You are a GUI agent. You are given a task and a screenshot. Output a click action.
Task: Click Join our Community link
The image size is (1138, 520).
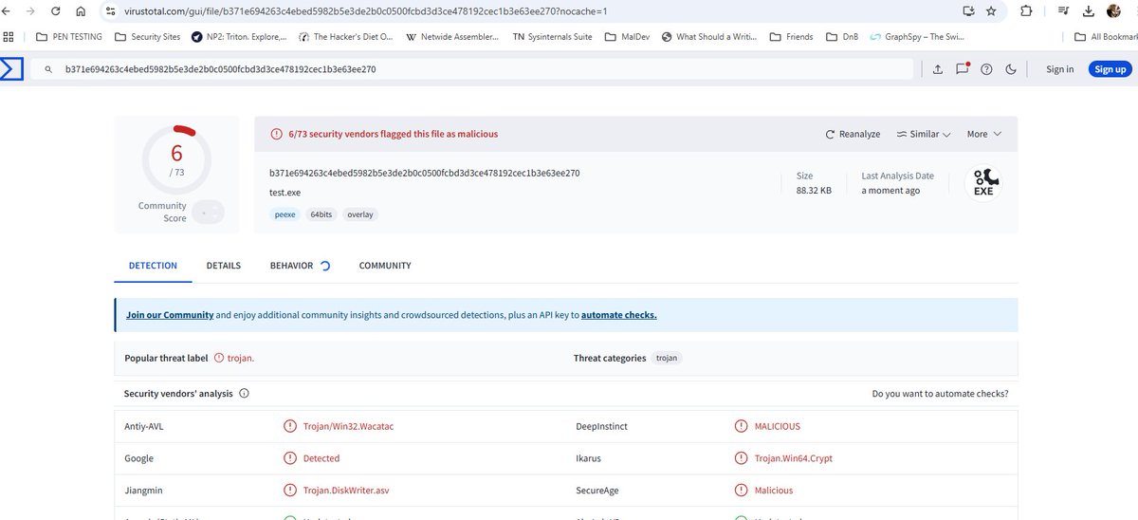click(170, 315)
